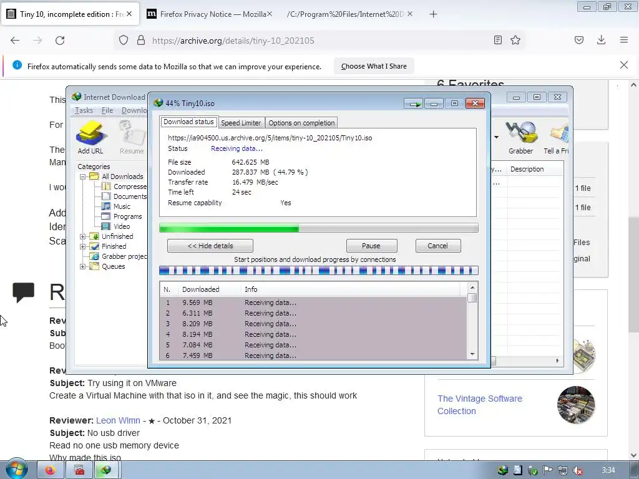The width and height of the screenshot is (639, 479).
Task: Open Firefox downloads panel
Action: click(601, 40)
